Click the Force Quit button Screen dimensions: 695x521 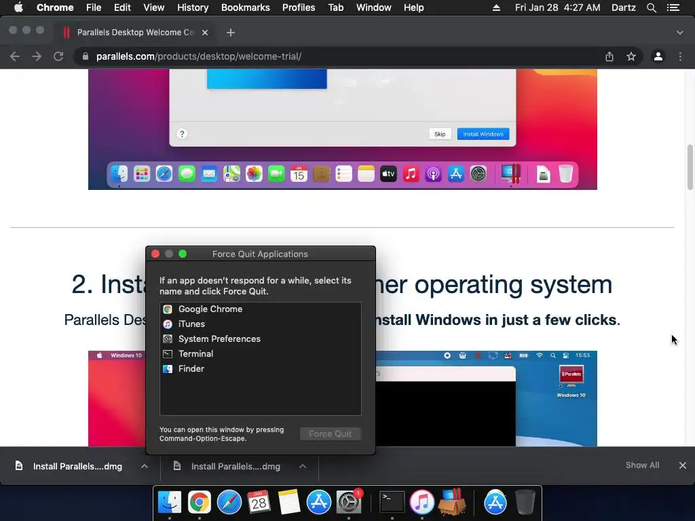coord(331,433)
